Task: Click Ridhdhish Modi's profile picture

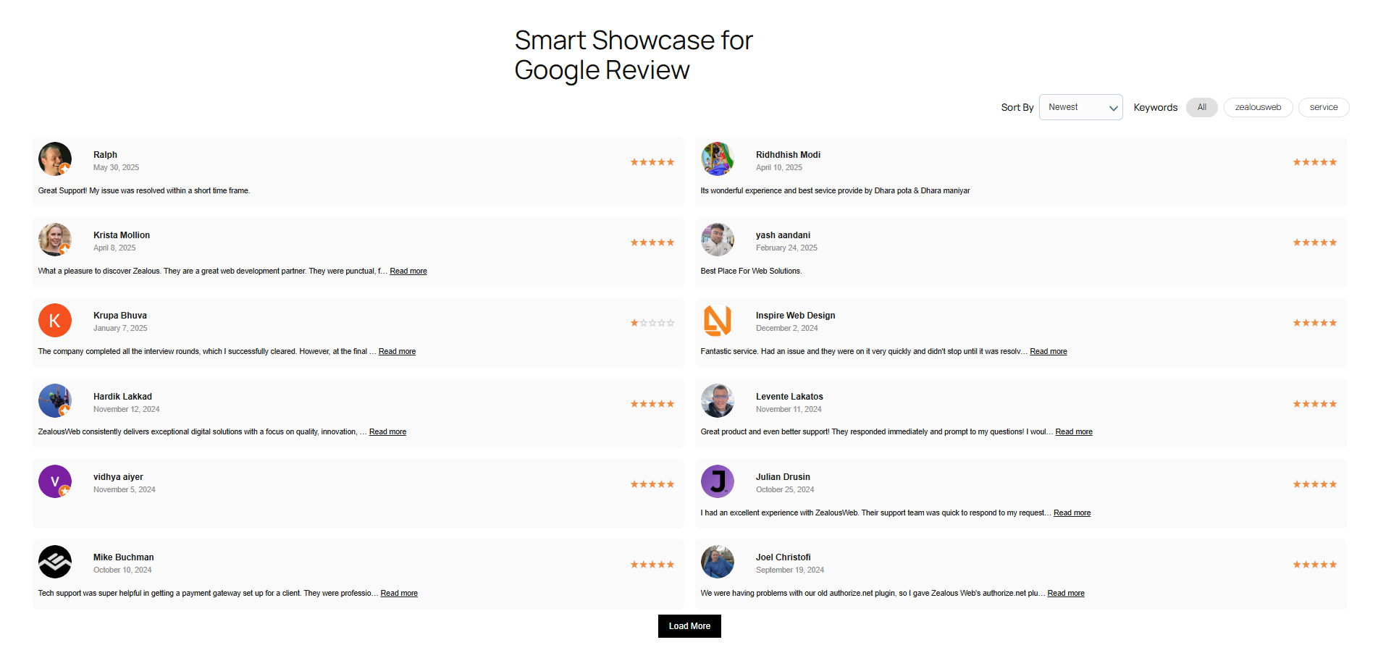Action: (x=718, y=159)
